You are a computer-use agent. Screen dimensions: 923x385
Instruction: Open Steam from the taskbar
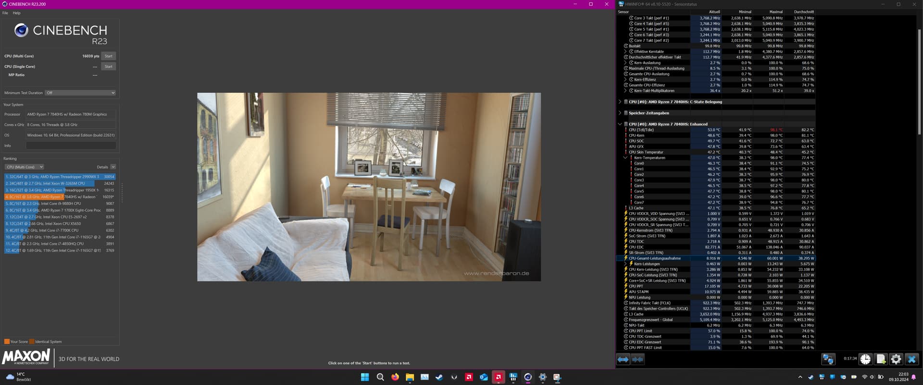439,377
